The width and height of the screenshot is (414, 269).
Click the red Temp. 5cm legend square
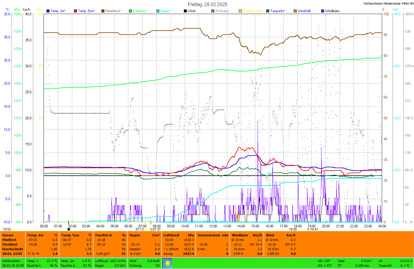75,11
